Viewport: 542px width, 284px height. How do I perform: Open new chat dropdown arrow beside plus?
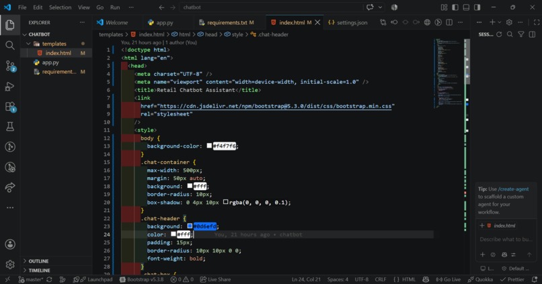499,22
